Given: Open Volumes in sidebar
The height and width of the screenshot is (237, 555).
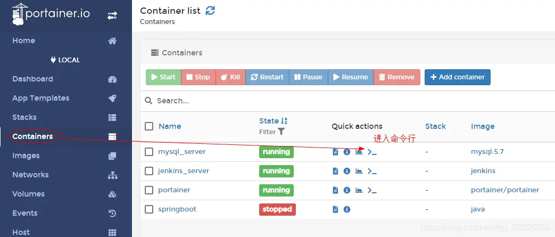Looking at the screenshot, I should 66,194.
